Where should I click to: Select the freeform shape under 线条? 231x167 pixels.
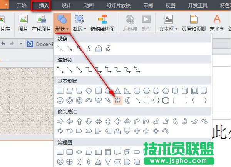click(x=99, y=48)
